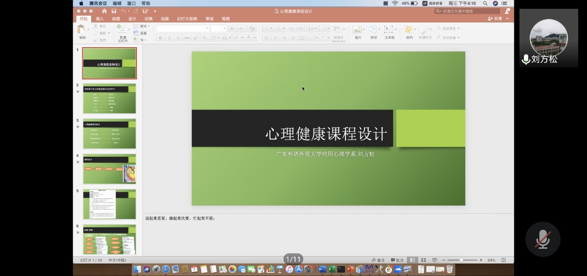Open the Shapes (形状) gallery icon
The height and width of the screenshot is (276, 587).
[x=373, y=30]
